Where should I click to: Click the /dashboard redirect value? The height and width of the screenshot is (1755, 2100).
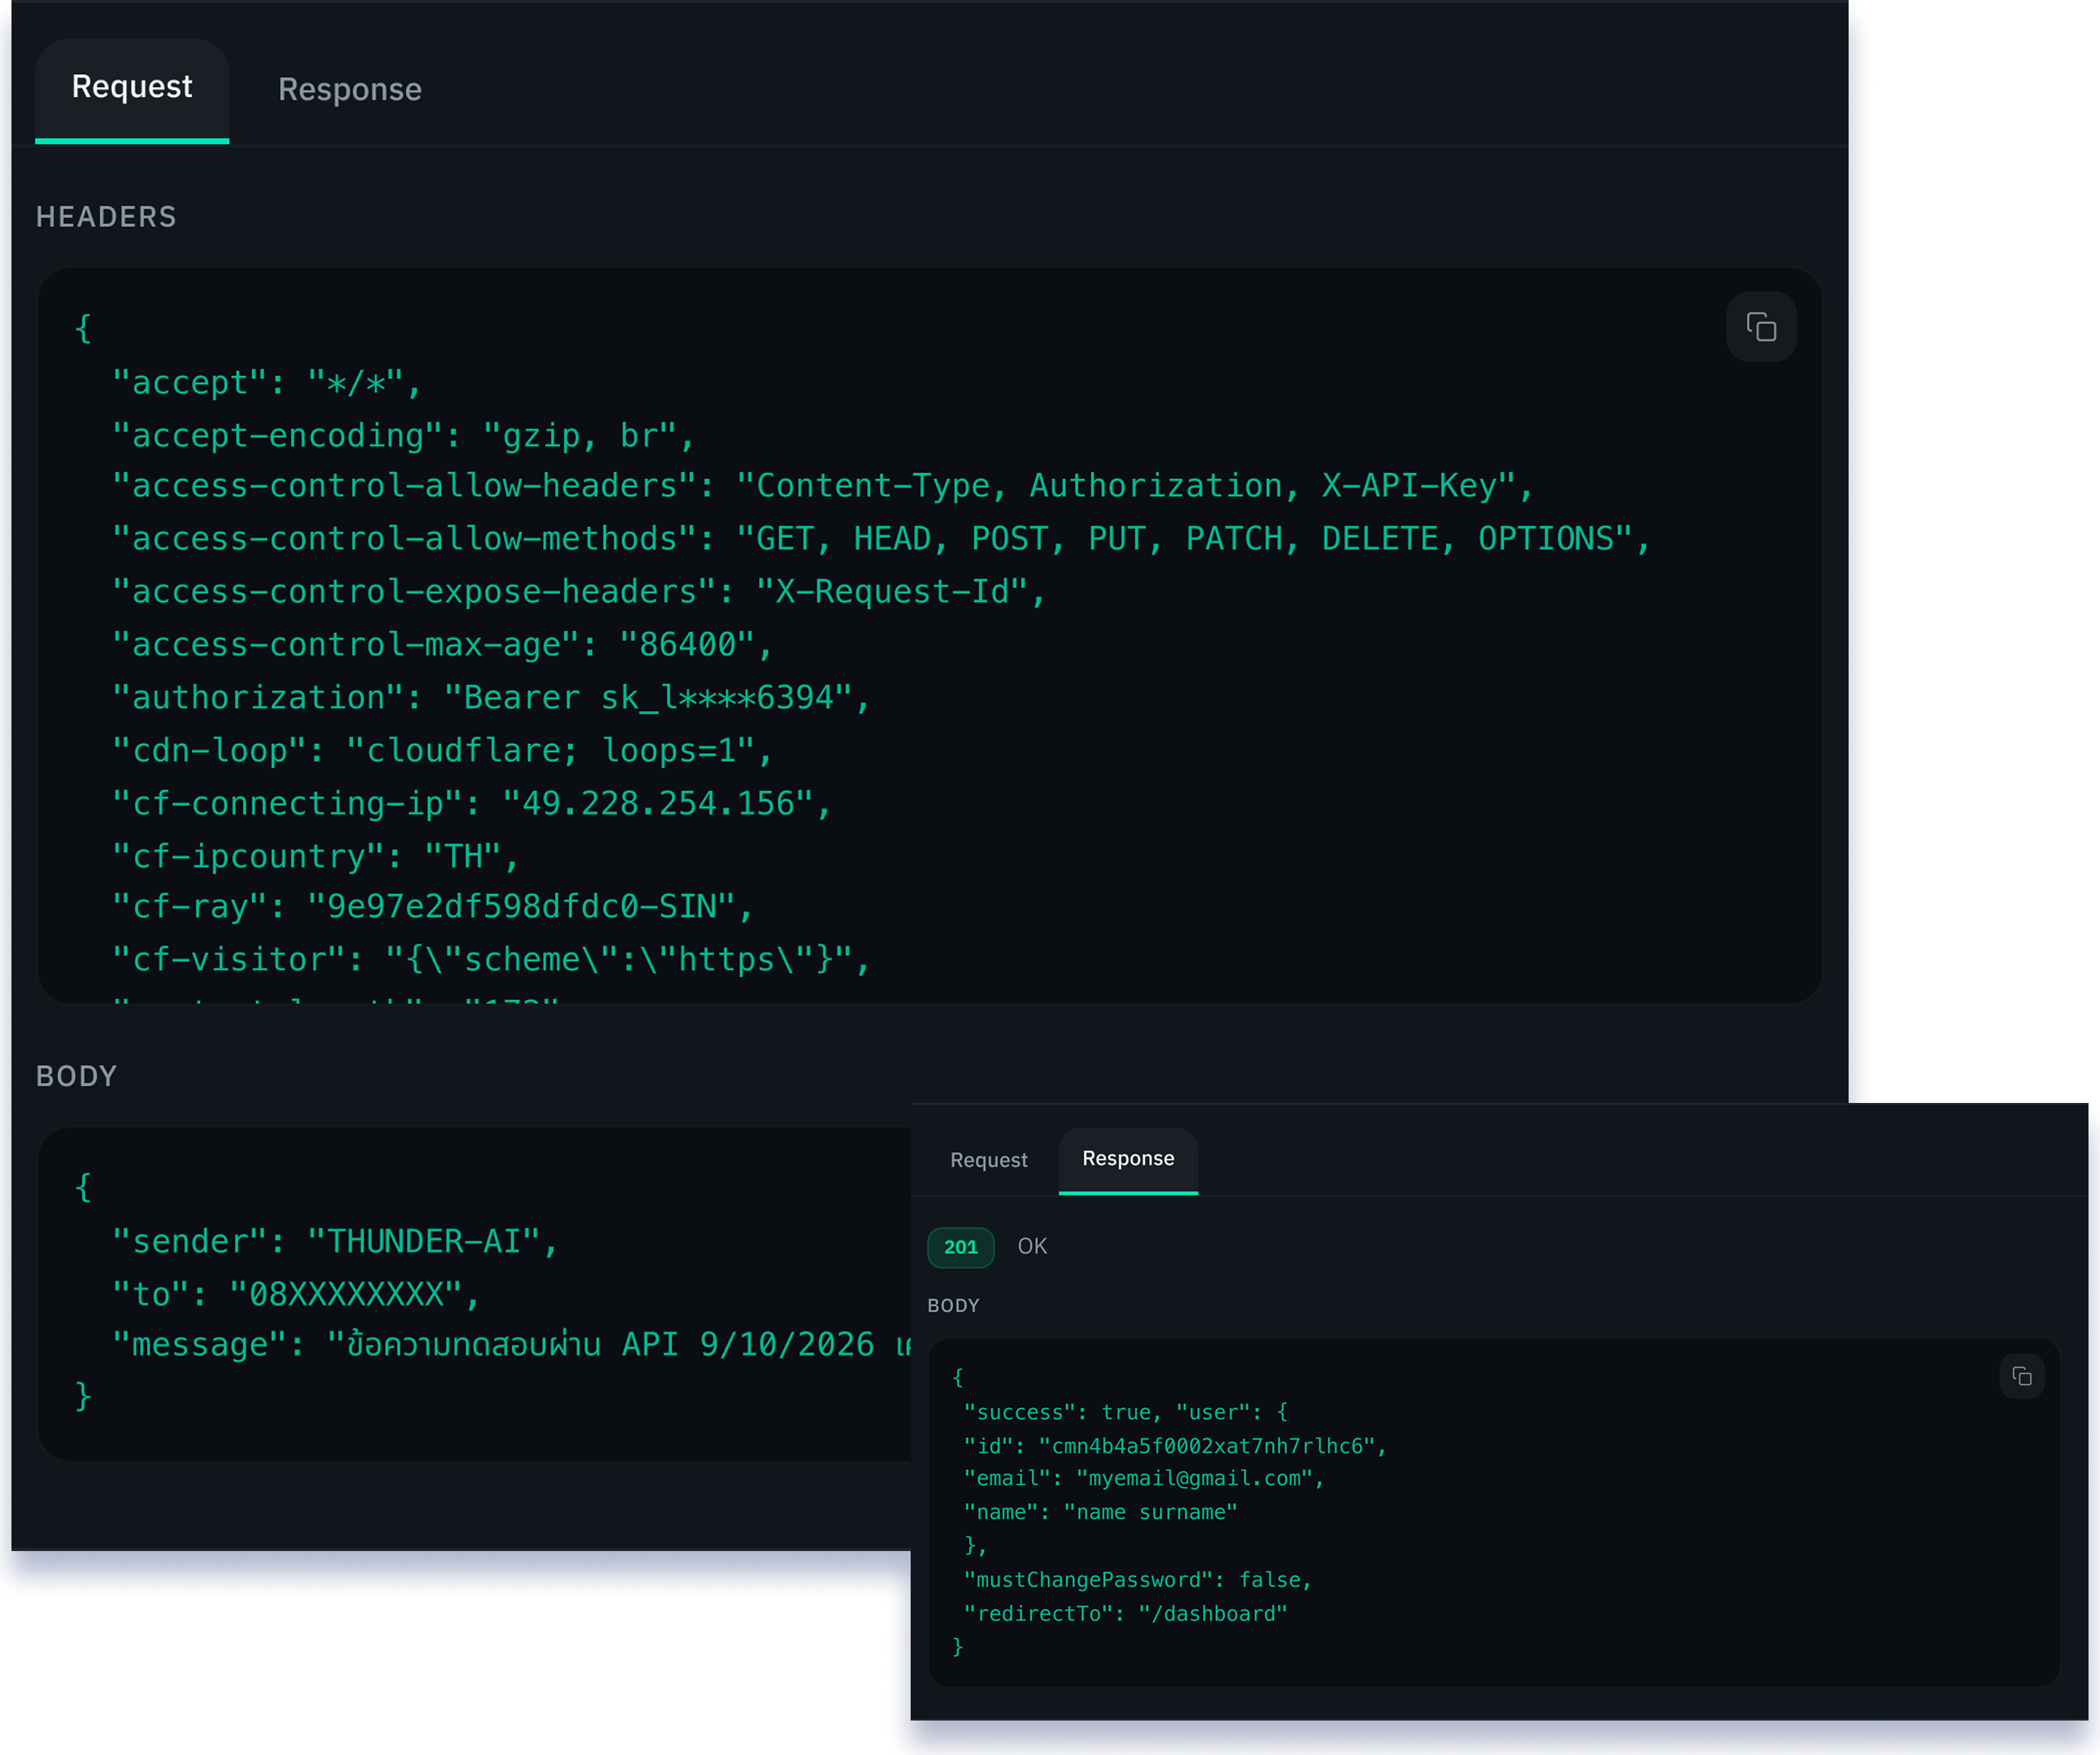[1214, 1613]
